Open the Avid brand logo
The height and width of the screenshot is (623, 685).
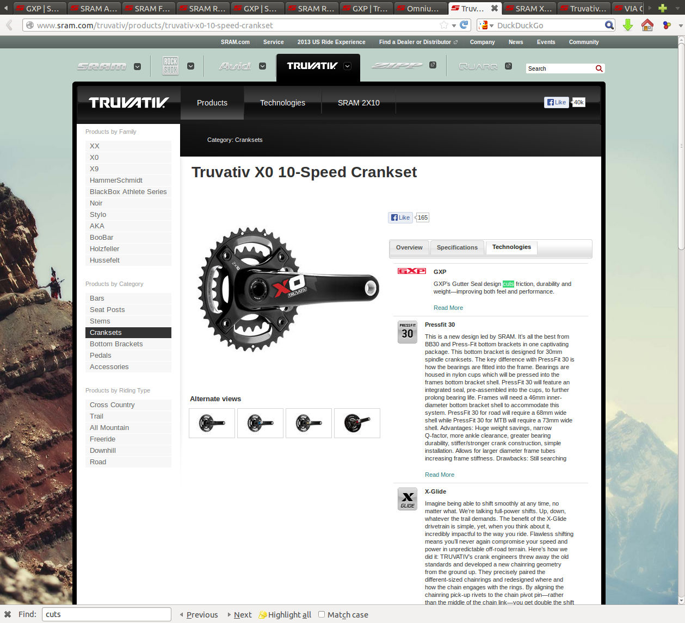(235, 66)
